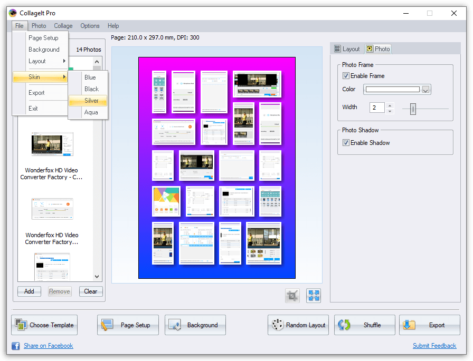The image size is (473, 361).
Task: Click the Add photo button
Action: 29,291
